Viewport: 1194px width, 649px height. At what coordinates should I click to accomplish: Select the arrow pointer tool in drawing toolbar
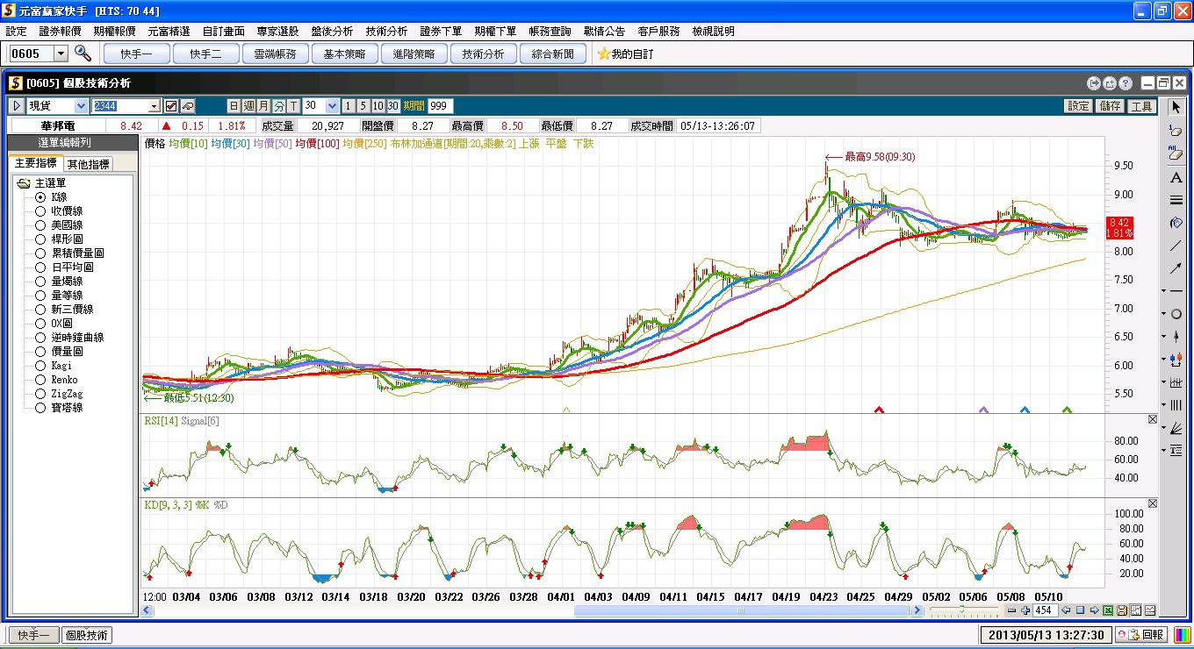[1176, 107]
